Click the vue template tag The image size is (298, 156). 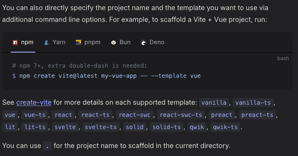point(10,115)
